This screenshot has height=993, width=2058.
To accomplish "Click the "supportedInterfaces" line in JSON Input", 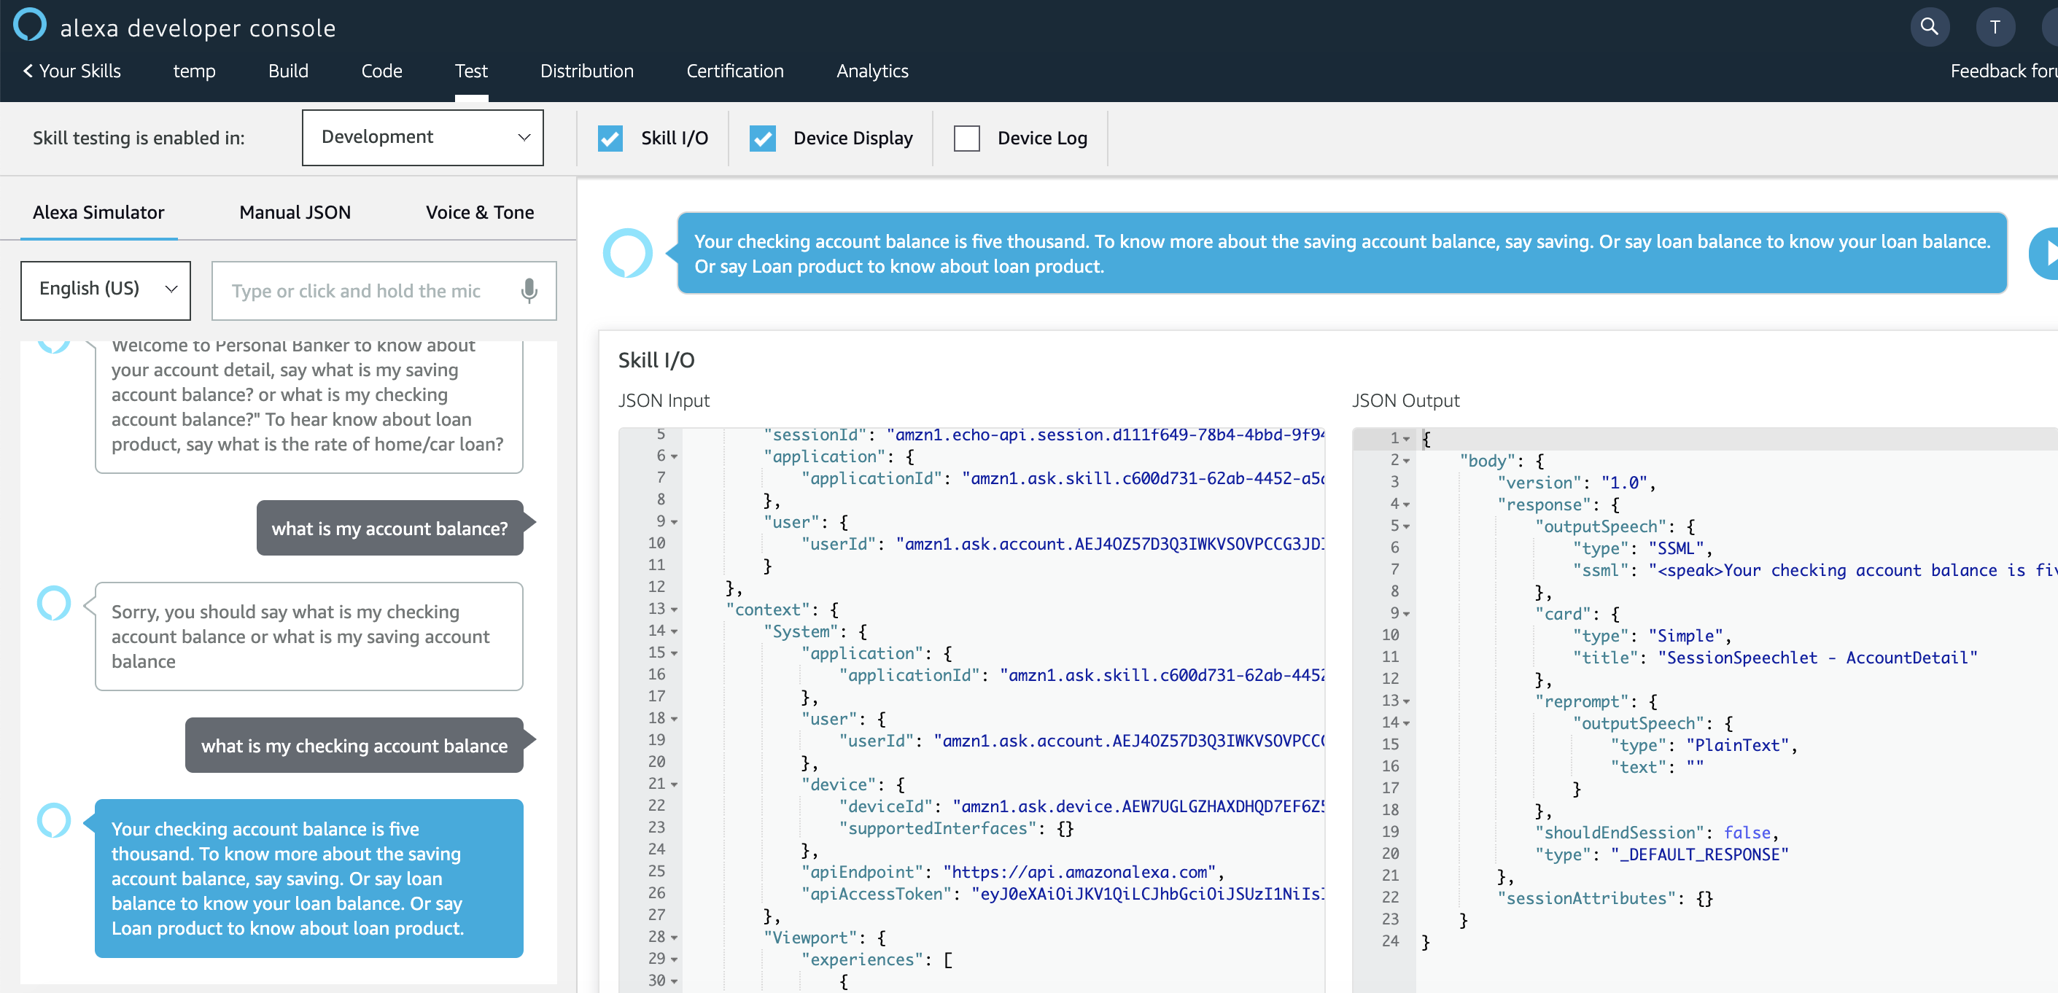I will click(955, 828).
